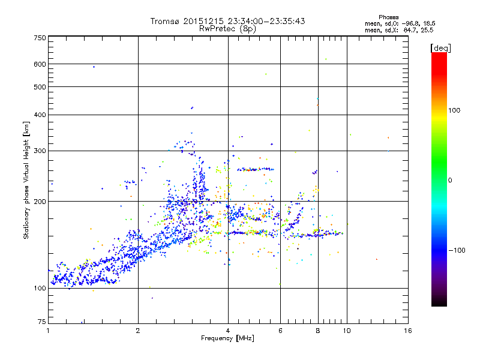Click the plot title 'Tromsø 20151215 23:34:00-23:35:43'

click(x=227, y=21)
